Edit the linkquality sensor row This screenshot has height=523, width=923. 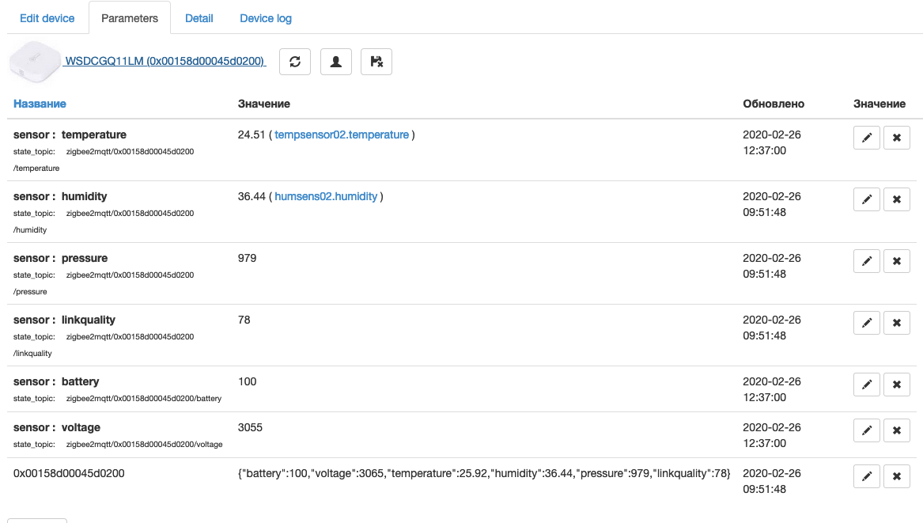pos(867,323)
